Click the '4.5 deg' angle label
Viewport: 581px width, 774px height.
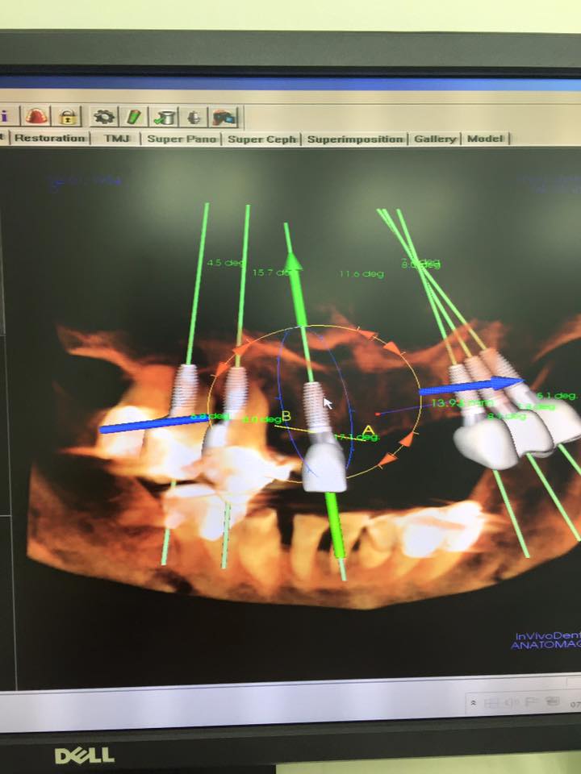pos(225,263)
